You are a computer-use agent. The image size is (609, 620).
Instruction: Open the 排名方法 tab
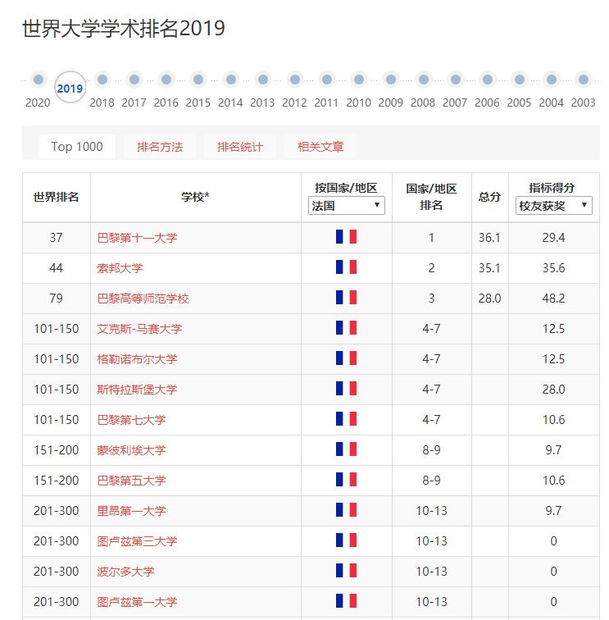[160, 147]
